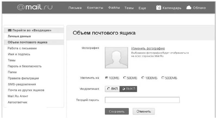This screenshot has height=118, width=216.
Task: Click the Уведомления label
Action: [x=89, y=89]
